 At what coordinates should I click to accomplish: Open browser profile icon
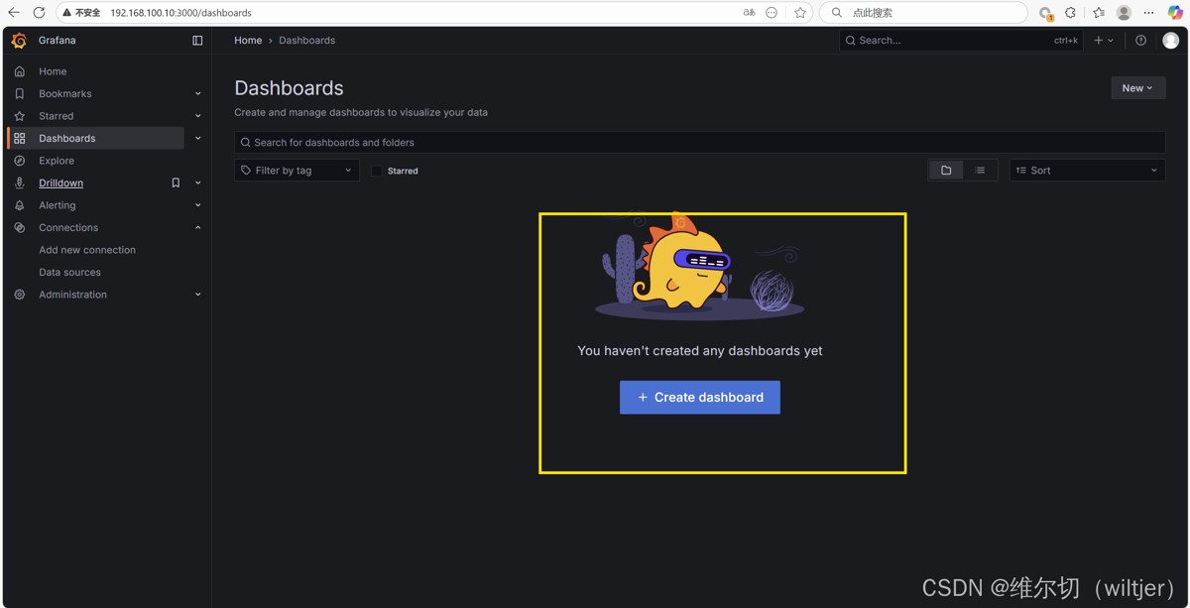1124,13
